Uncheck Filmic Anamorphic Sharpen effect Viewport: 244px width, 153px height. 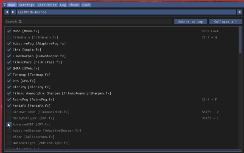[x=9, y=93]
